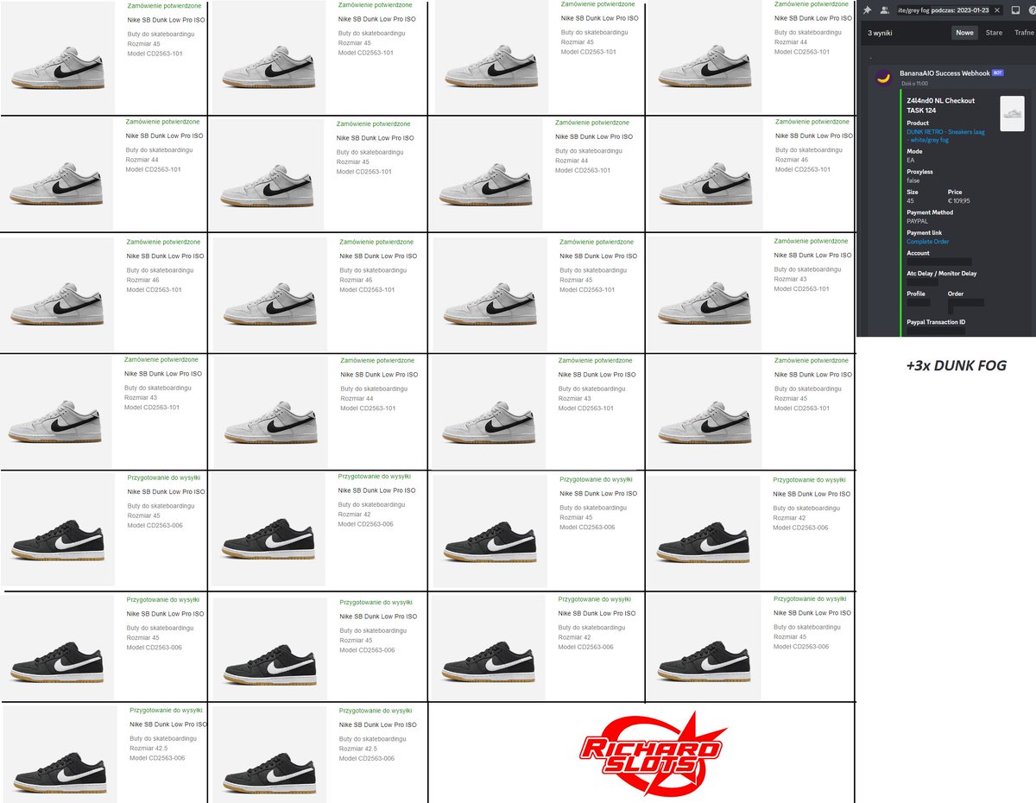The width and height of the screenshot is (1036, 803).
Task: Click the '3 wyniki' results count
Action: point(880,33)
